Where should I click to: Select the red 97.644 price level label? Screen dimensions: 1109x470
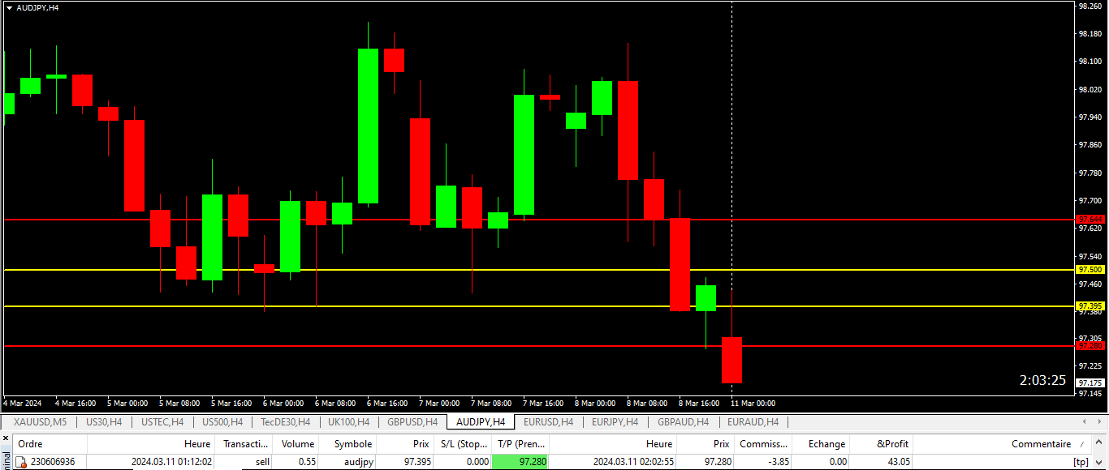pos(1090,220)
